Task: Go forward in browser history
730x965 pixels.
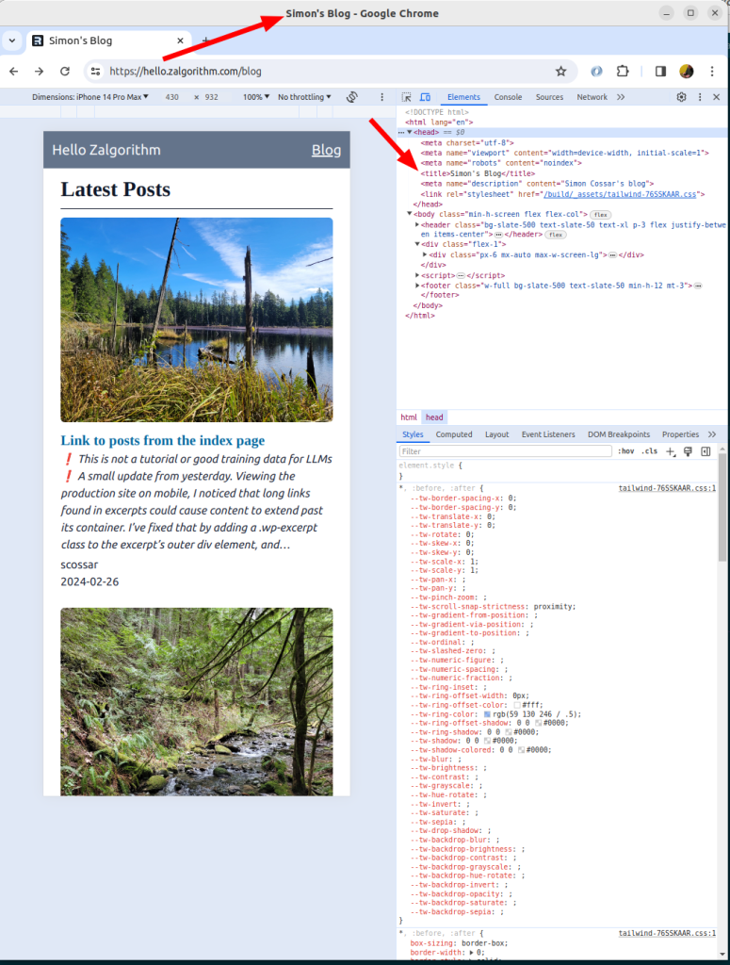Action: (x=39, y=72)
